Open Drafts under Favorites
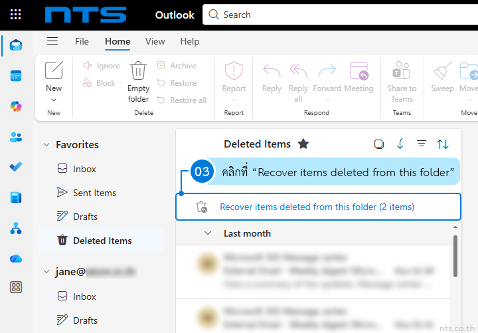Image resolution: width=478 pixels, height=333 pixels. (101, 217)
